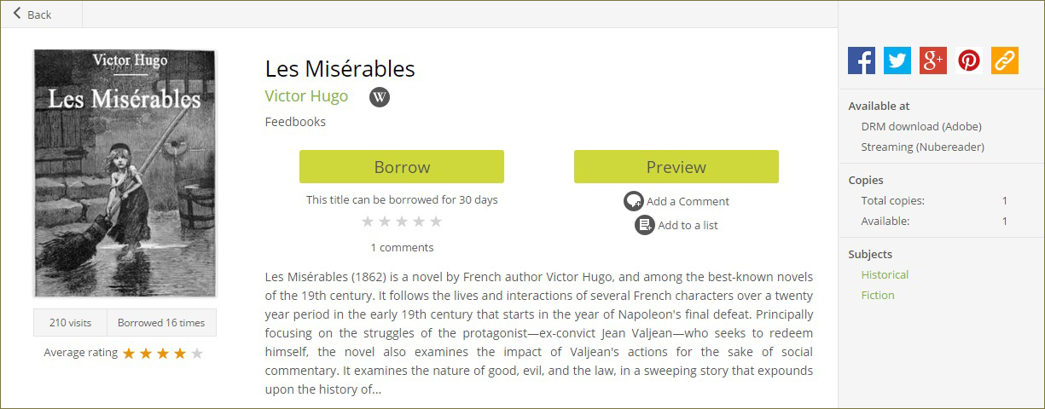This screenshot has height=409, width=1045.
Task: Rate the book five stars
Action: tap(436, 222)
